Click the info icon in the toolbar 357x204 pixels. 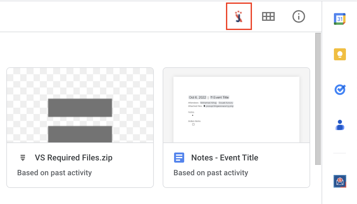pyautogui.click(x=298, y=16)
